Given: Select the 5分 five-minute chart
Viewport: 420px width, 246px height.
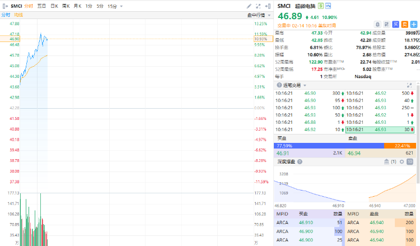Looking at the screenshot, I should [x=100, y=6].
